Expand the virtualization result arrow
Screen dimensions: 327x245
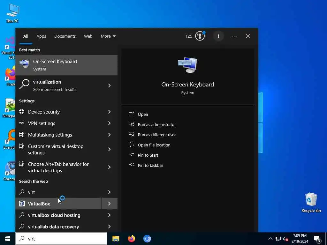pos(109,85)
